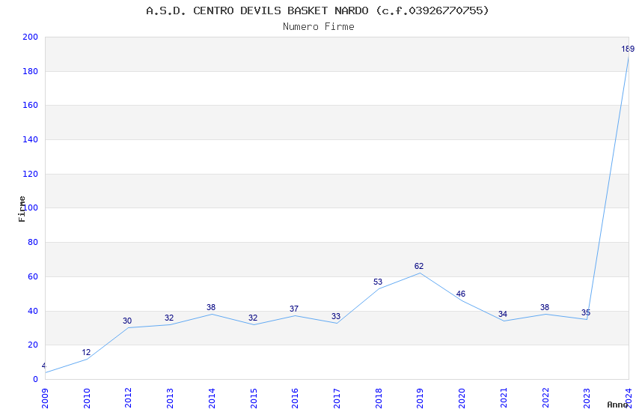Click the 2012 x-axis year label
The image size is (636, 412).
(128, 399)
